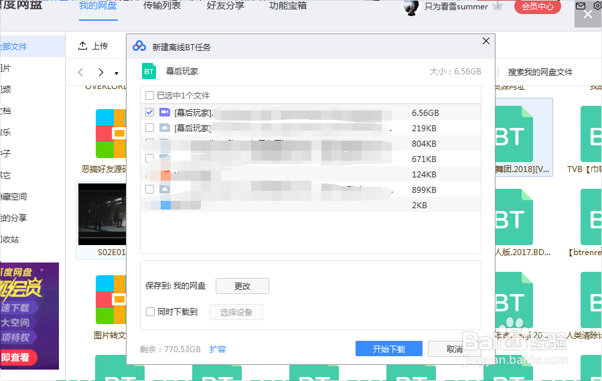
Task: Select the TVB BT file icon
Action: point(591,134)
